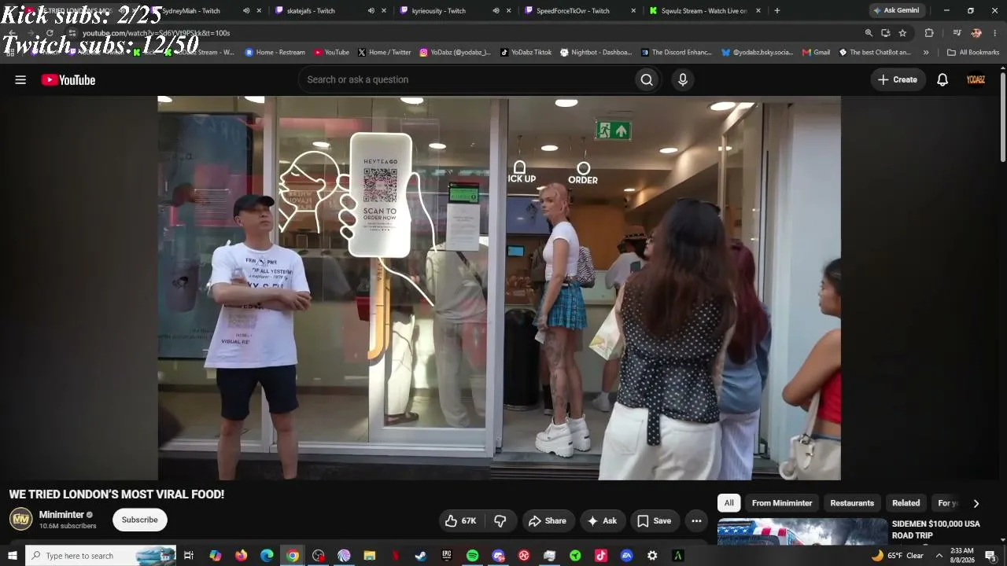Click the Windows taskbar search box
This screenshot has width=1007, height=566.
tap(101, 556)
